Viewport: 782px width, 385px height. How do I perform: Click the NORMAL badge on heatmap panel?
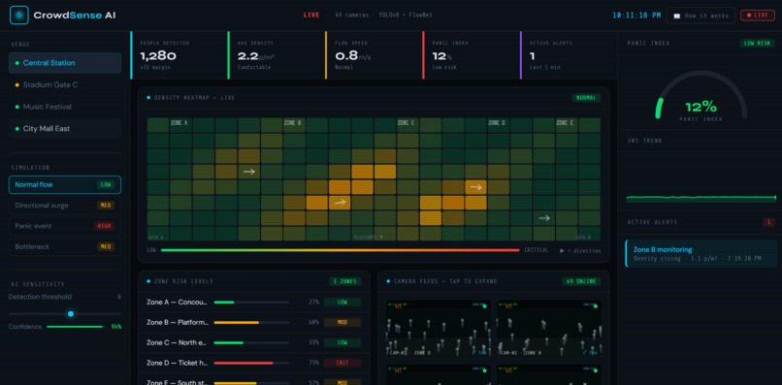point(586,98)
